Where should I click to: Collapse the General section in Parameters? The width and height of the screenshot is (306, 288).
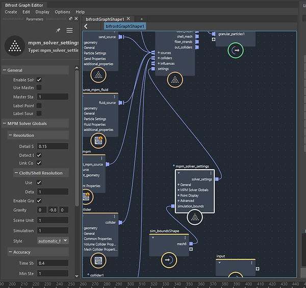point(4,70)
